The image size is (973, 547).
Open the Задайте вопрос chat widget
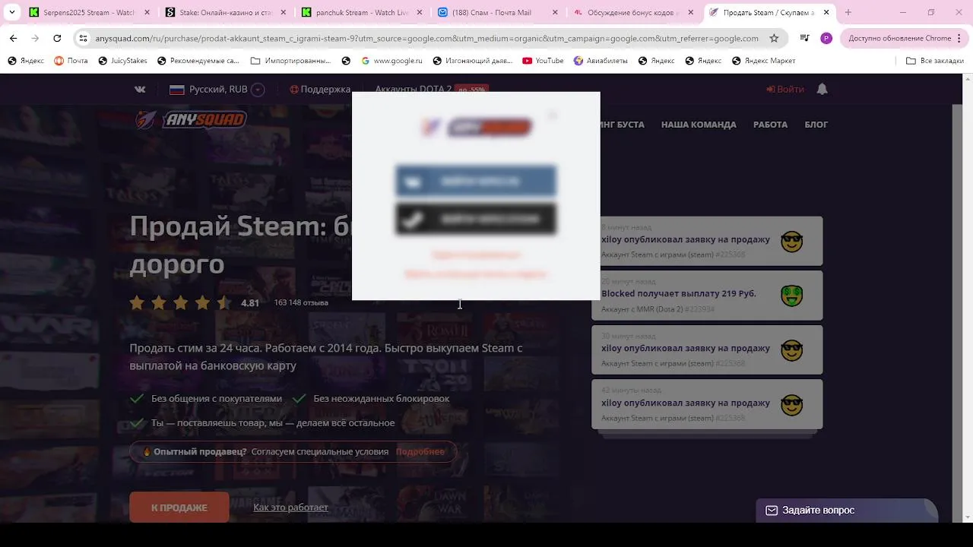(846, 511)
